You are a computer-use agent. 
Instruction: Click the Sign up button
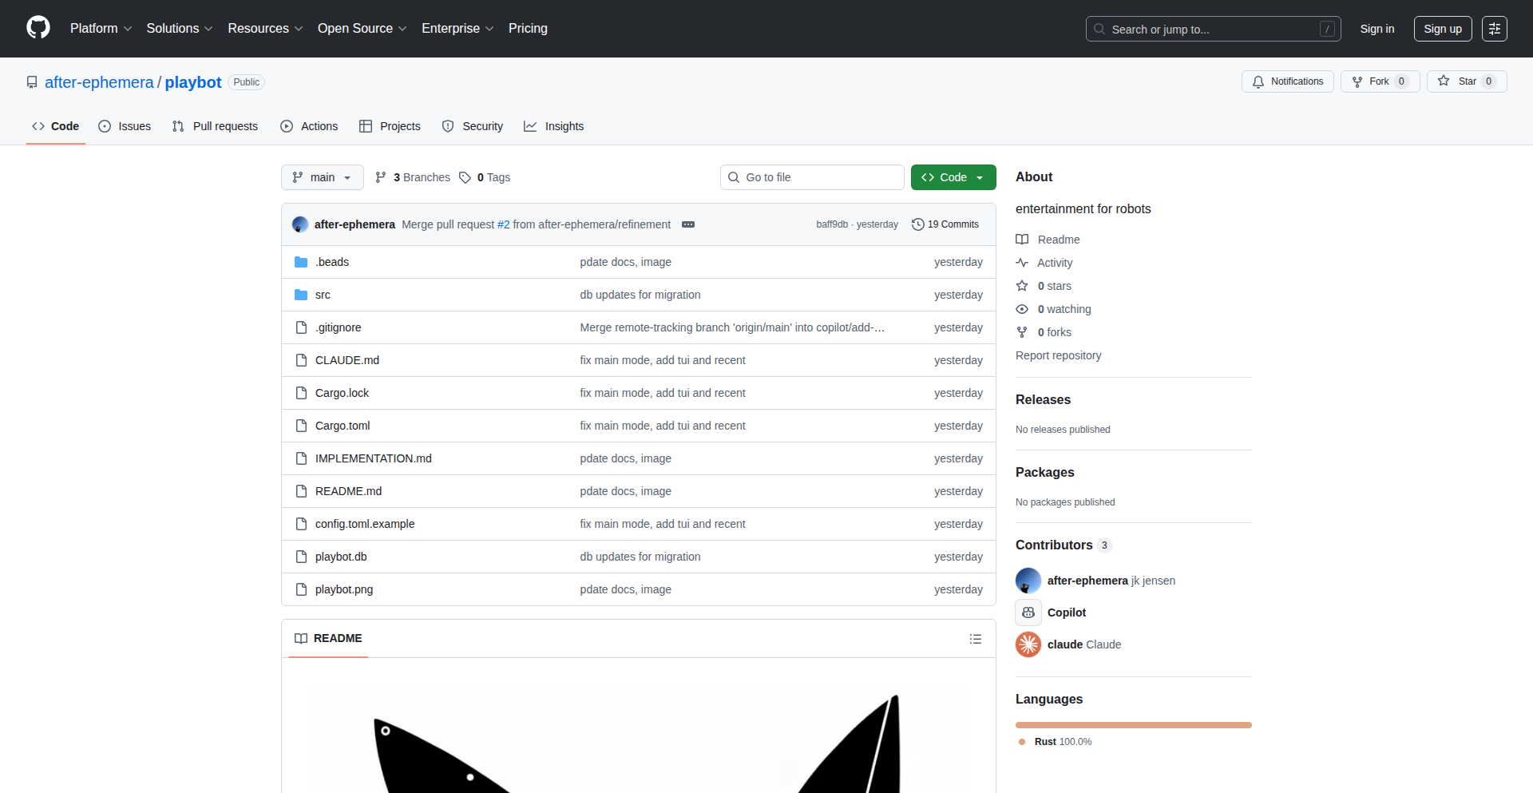(x=1443, y=29)
